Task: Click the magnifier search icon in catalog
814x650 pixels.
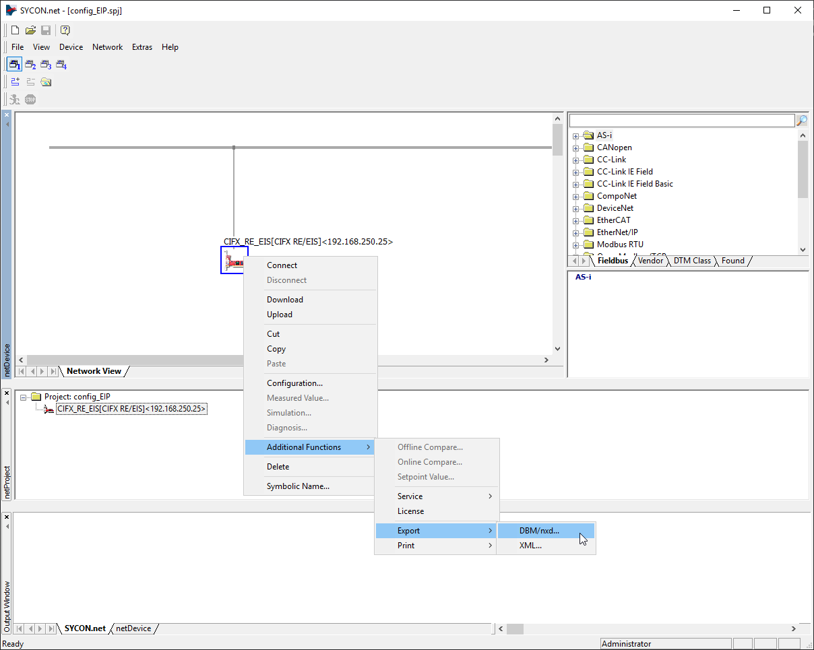Action: (802, 121)
